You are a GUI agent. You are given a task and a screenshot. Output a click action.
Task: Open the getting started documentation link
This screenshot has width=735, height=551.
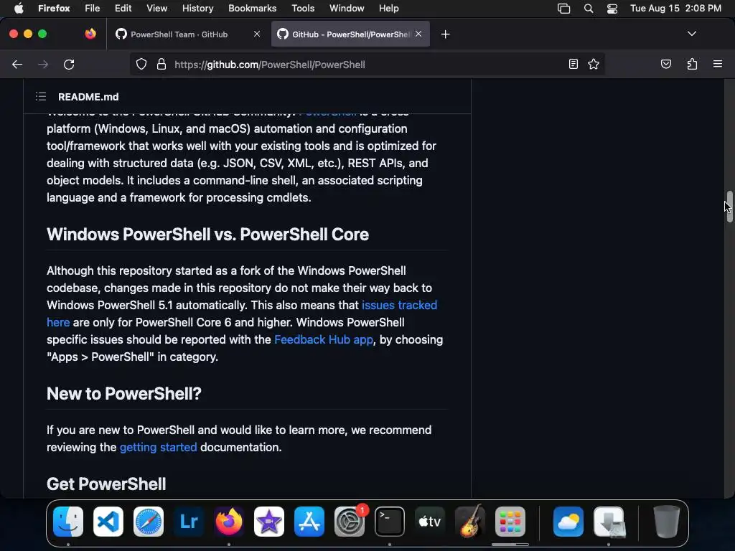(x=158, y=447)
